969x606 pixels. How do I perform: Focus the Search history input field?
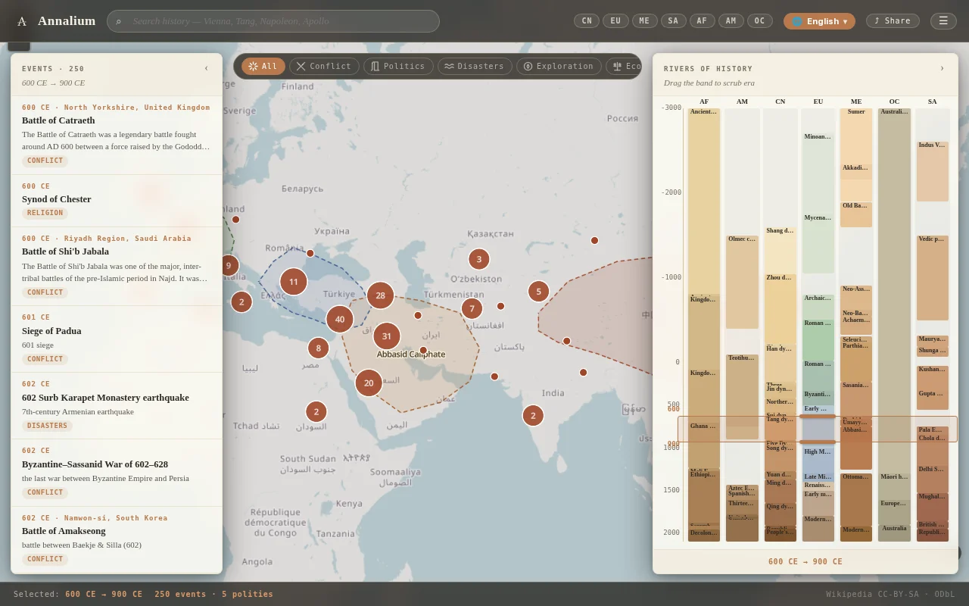tap(273, 21)
